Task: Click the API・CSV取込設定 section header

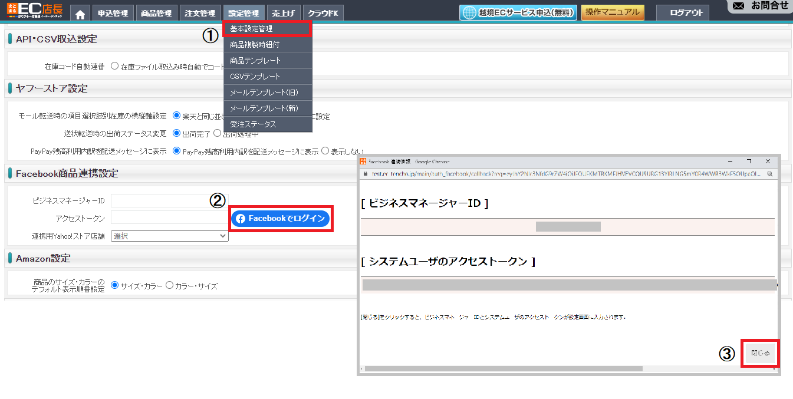Action: [x=56, y=39]
